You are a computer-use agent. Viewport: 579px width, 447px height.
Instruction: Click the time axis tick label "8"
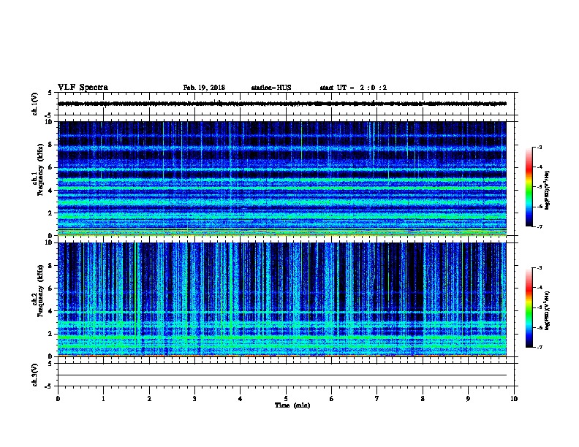click(423, 398)
